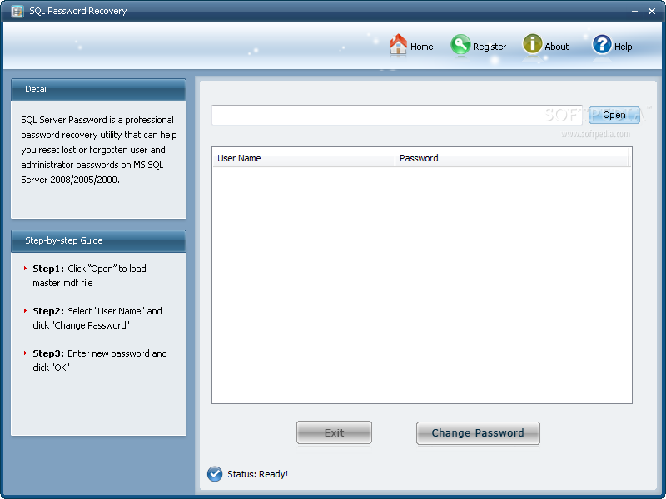
Task: Click the file path input field
Action: pos(397,115)
